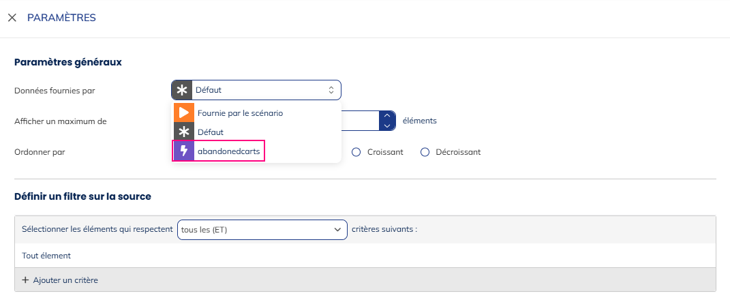Close the Paramètres panel with the X icon

(12, 18)
